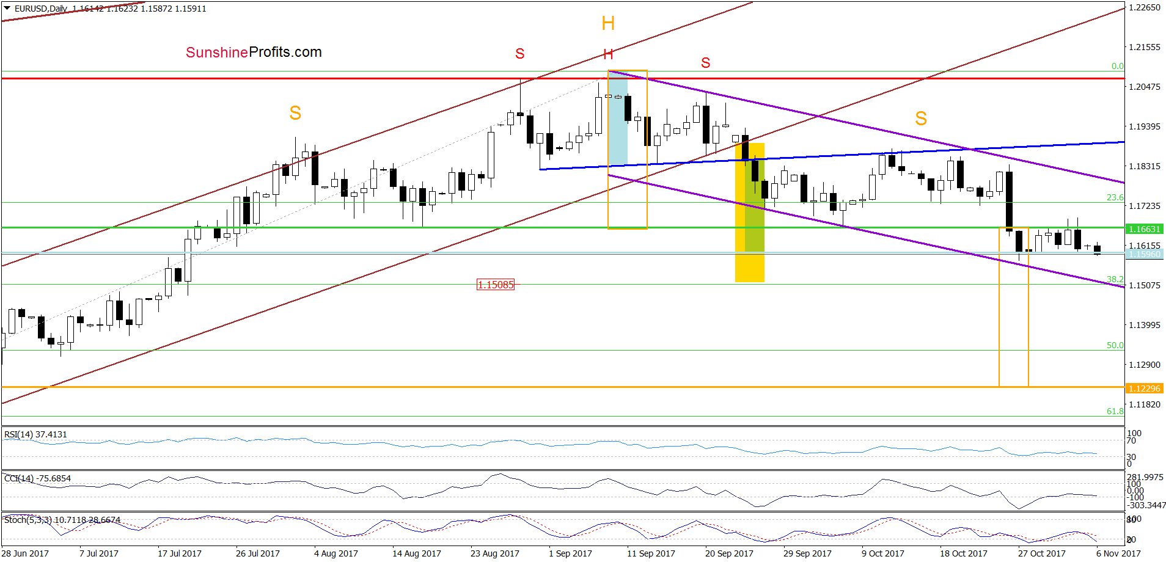Click the 1 Sep 2017 date label
1166x562 pixels.
coord(570,553)
